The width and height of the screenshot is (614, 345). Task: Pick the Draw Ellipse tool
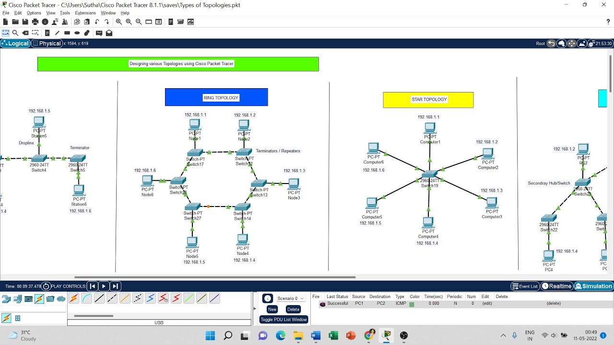(77, 33)
